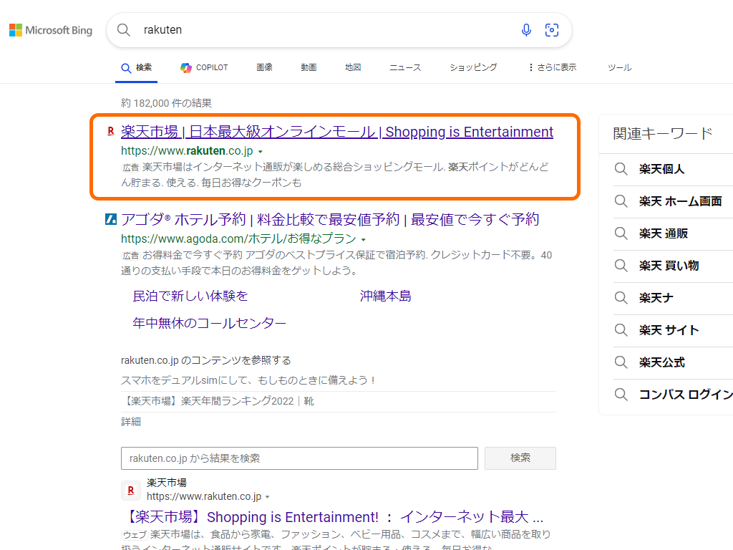Open the ニュース search tab
733x550 pixels.
(404, 67)
